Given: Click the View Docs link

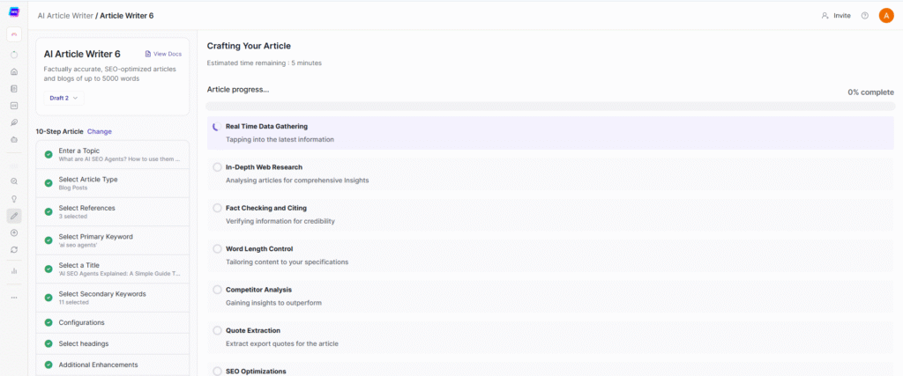Looking at the screenshot, I should (163, 54).
